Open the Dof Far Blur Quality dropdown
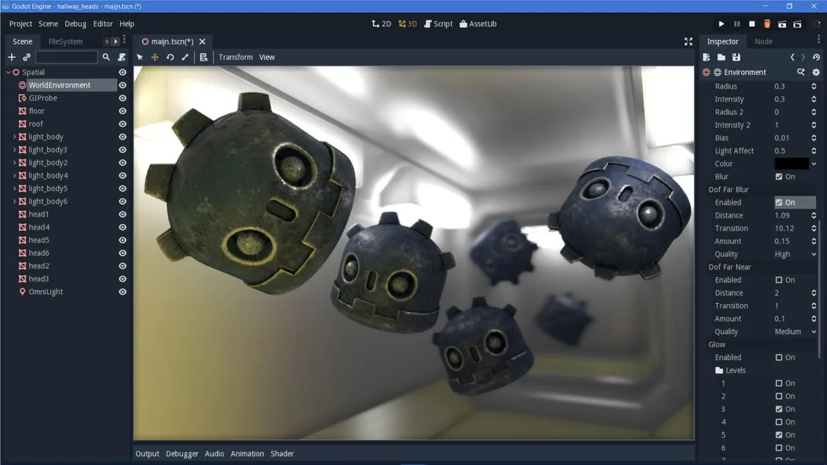Screen dimensions: 827x465 click(795, 254)
